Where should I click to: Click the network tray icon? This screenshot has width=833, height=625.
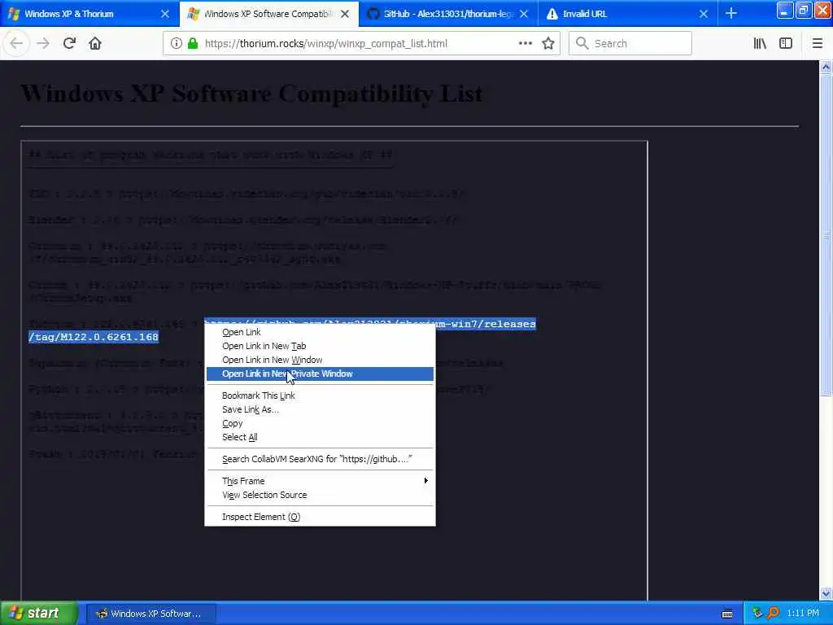pyautogui.click(x=757, y=613)
